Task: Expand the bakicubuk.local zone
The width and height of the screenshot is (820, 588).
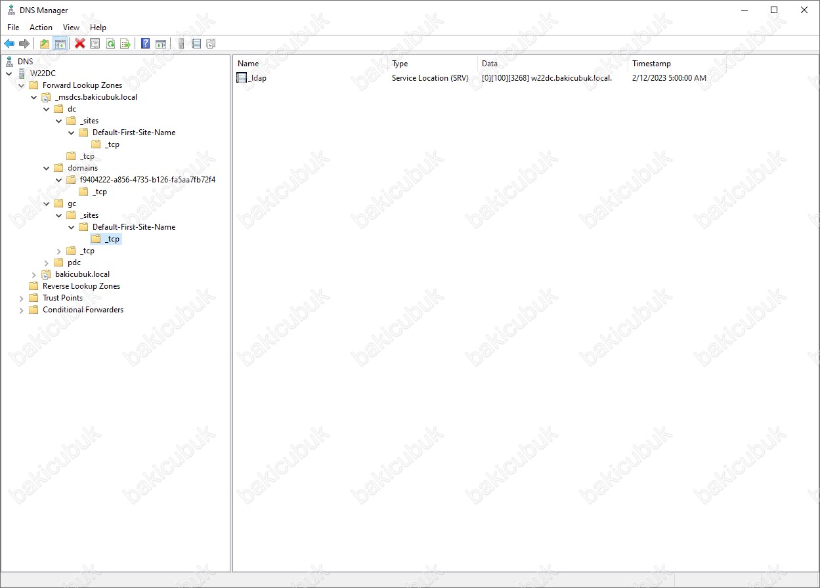Action: (34, 274)
